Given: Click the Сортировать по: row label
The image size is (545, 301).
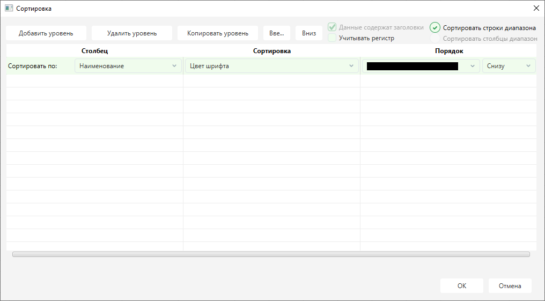Looking at the screenshot, I should coord(32,65).
